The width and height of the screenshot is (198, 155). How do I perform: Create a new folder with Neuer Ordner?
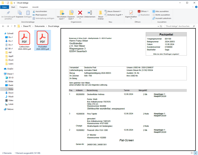pos(101,13)
